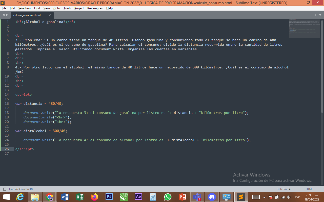324x202 pixels.
Task: Open Photoshop from the taskbar
Action: pos(109,197)
